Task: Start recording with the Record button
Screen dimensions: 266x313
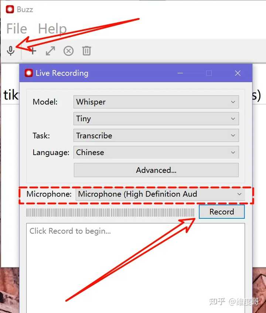Action: coord(222,212)
